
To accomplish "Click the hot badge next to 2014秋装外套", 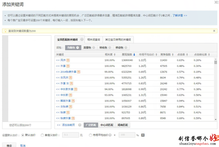I will coord(79,72).
